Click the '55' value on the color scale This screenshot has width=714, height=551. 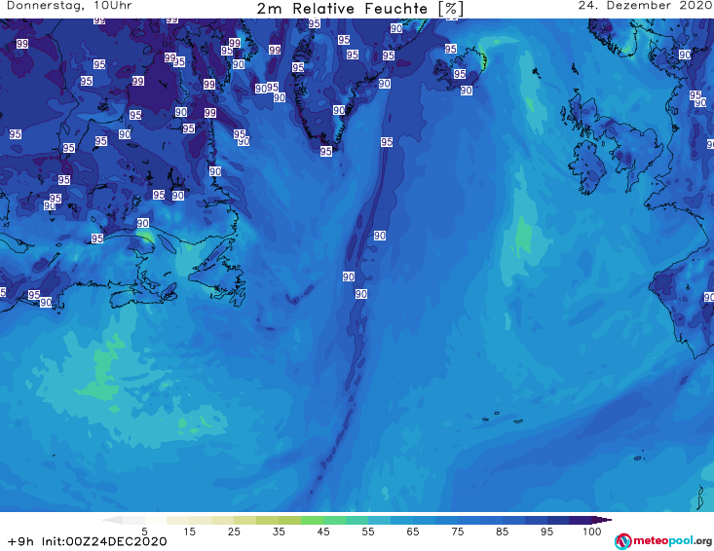coord(368,532)
